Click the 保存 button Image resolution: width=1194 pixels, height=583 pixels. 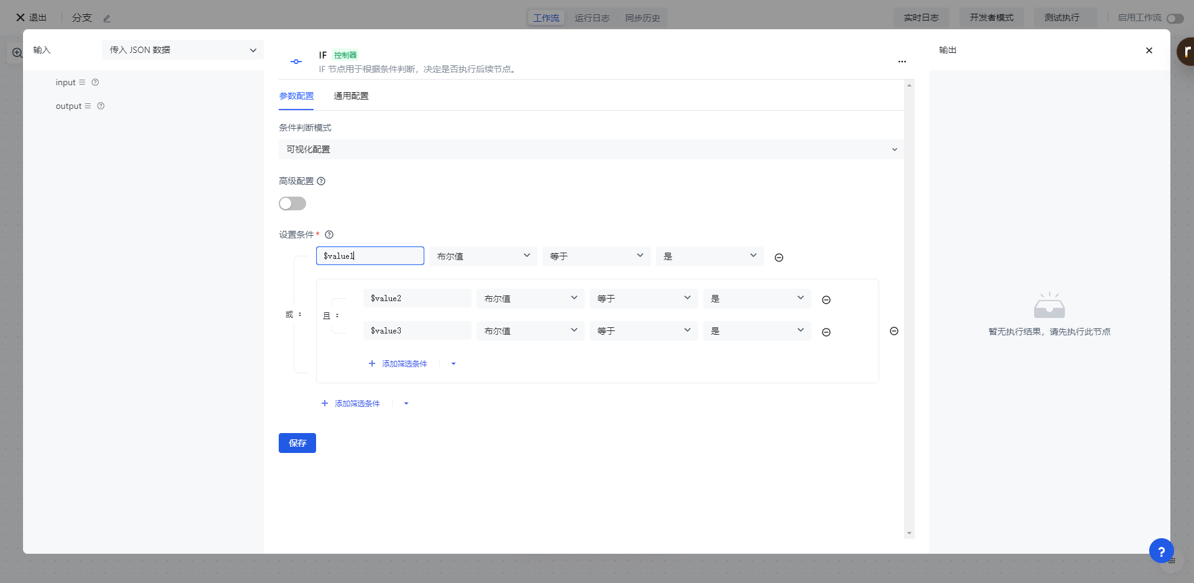(x=297, y=443)
